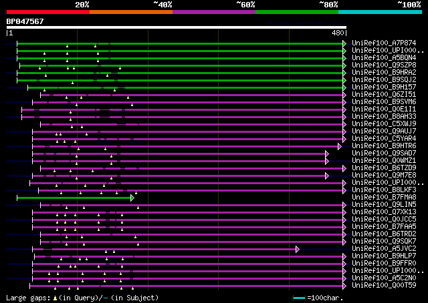Click the BP047567 query name

pos(25,21)
